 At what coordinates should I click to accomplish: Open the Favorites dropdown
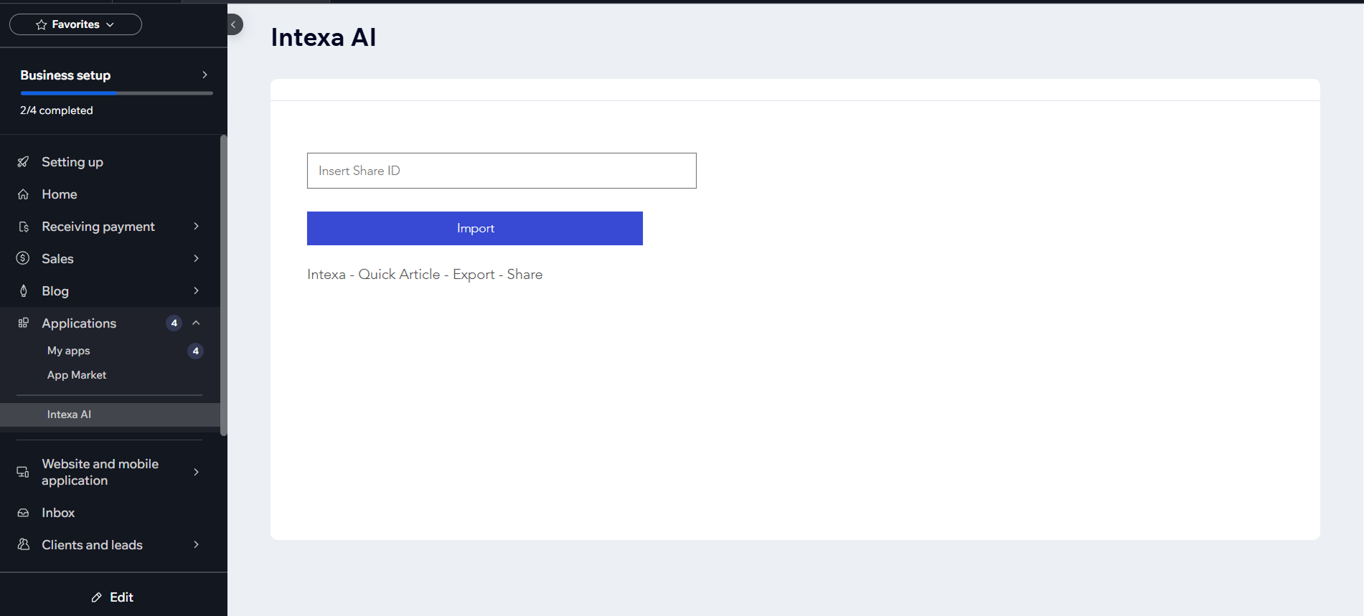[x=75, y=24]
